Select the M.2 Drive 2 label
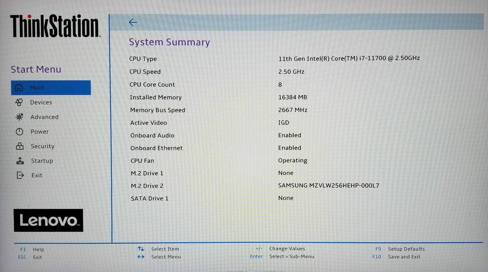 tap(147, 186)
